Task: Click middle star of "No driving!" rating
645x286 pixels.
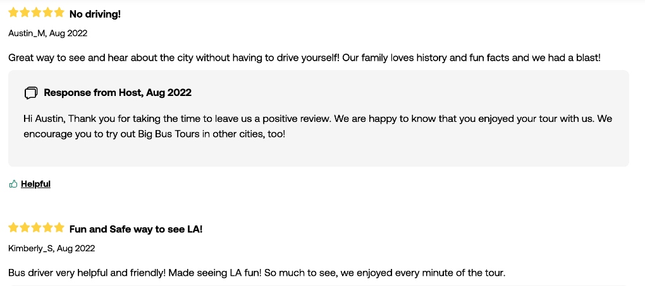Action: point(36,13)
